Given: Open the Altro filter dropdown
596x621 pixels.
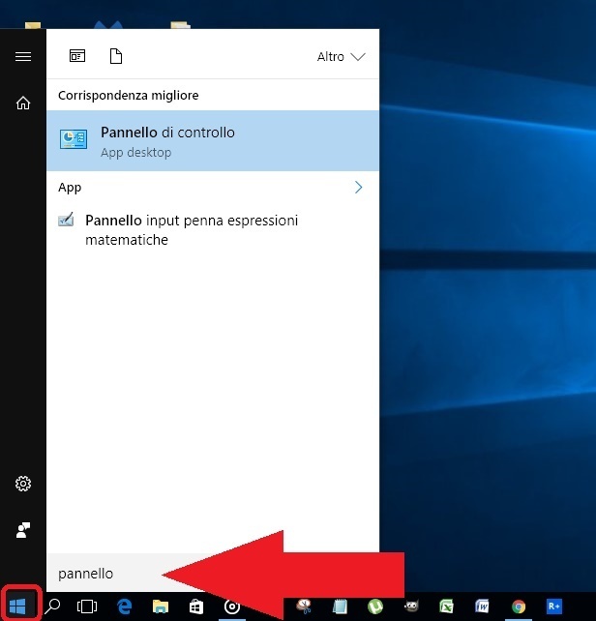Looking at the screenshot, I should (341, 57).
